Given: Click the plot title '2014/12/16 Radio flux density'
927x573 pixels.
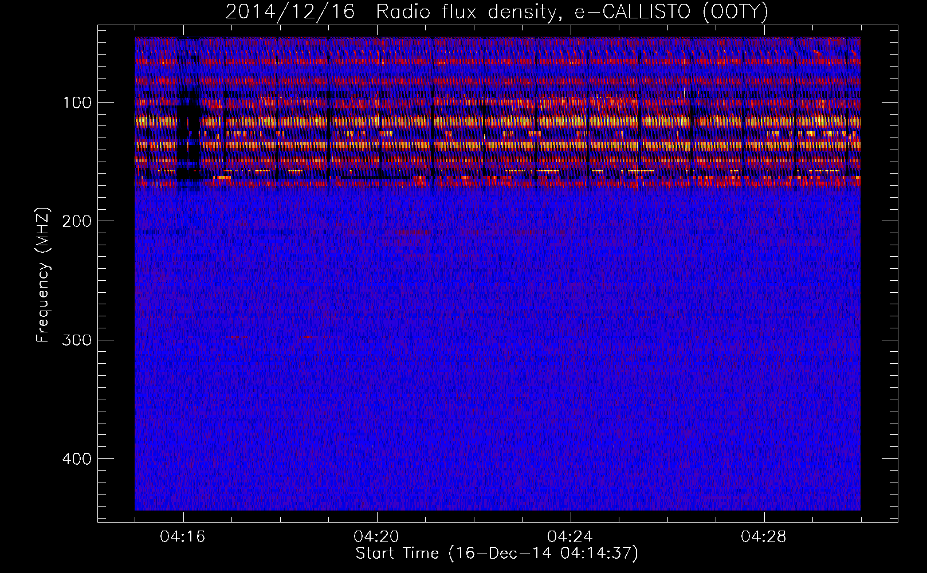Looking at the screenshot, I should [497, 12].
